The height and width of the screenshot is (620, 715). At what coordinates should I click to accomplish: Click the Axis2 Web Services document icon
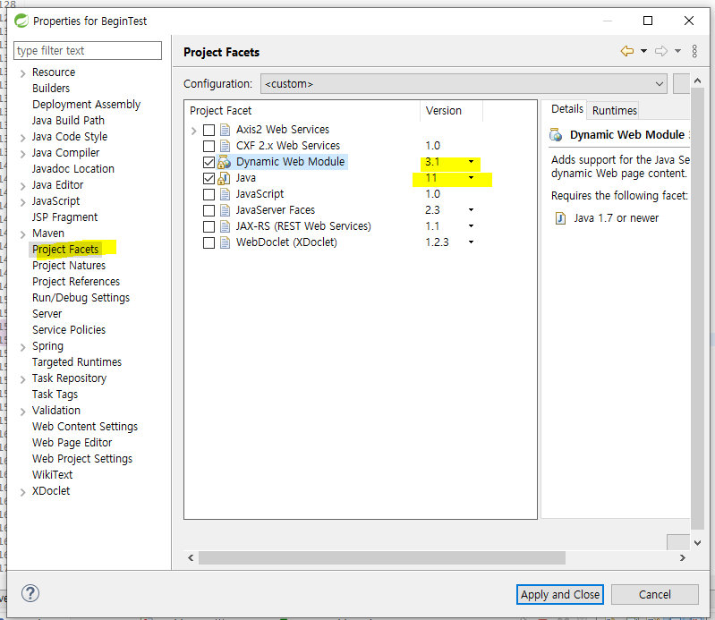click(225, 130)
